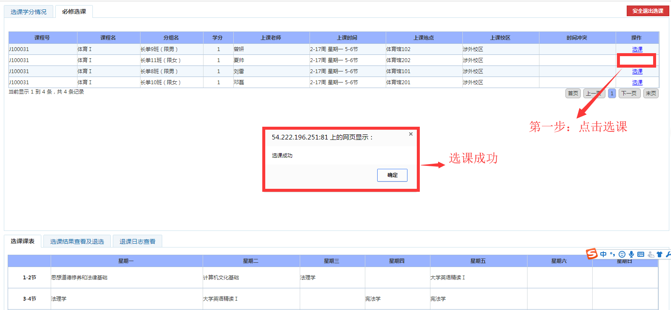This screenshot has width=671, height=310.
Task: Click the 下一页 pagination button
Action: click(x=629, y=93)
